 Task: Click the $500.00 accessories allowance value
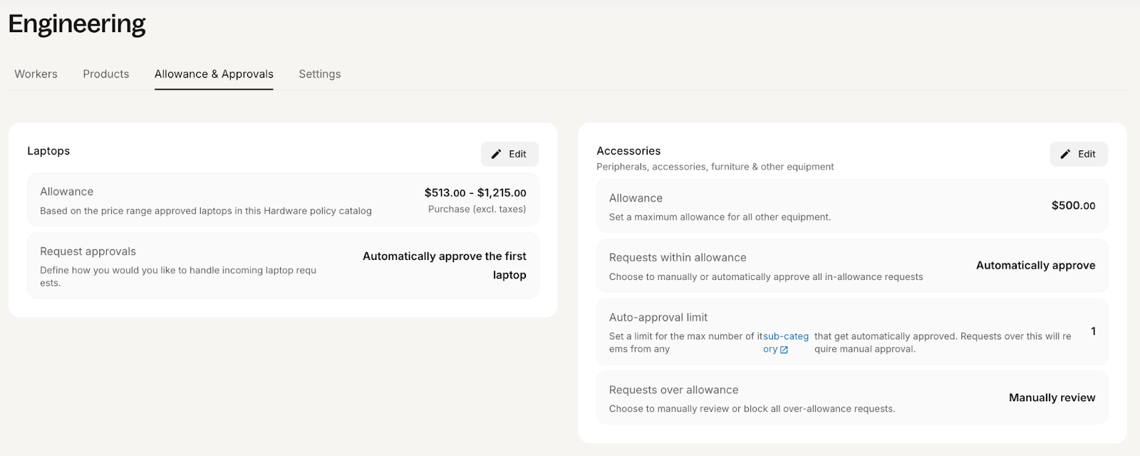(x=1073, y=205)
